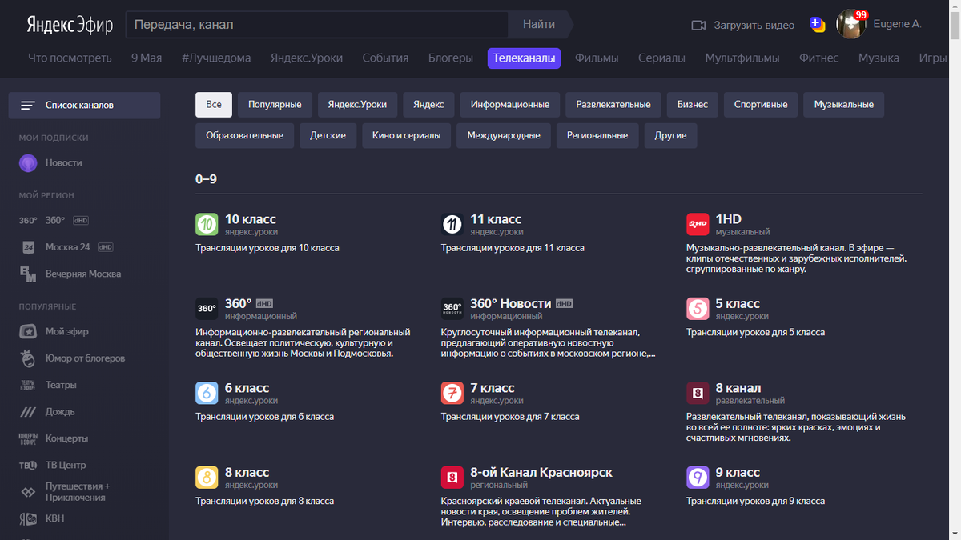
Task: Click the Концерты icon in sidebar
Action: point(28,438)
